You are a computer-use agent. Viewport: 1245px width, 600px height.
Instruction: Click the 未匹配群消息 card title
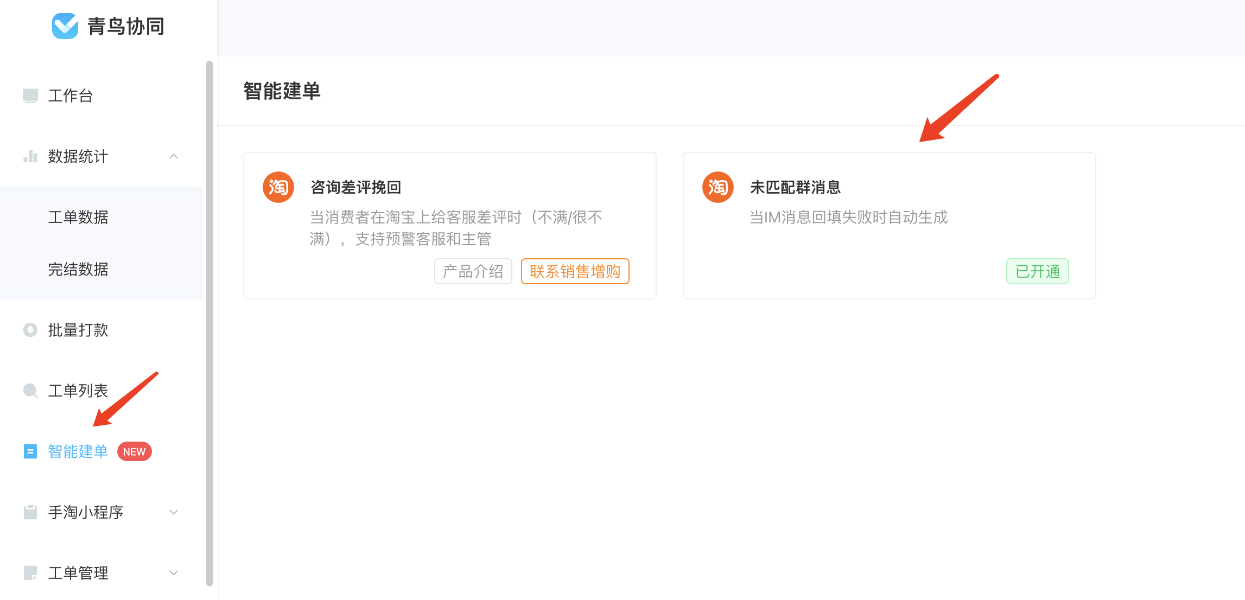point(796,187)
